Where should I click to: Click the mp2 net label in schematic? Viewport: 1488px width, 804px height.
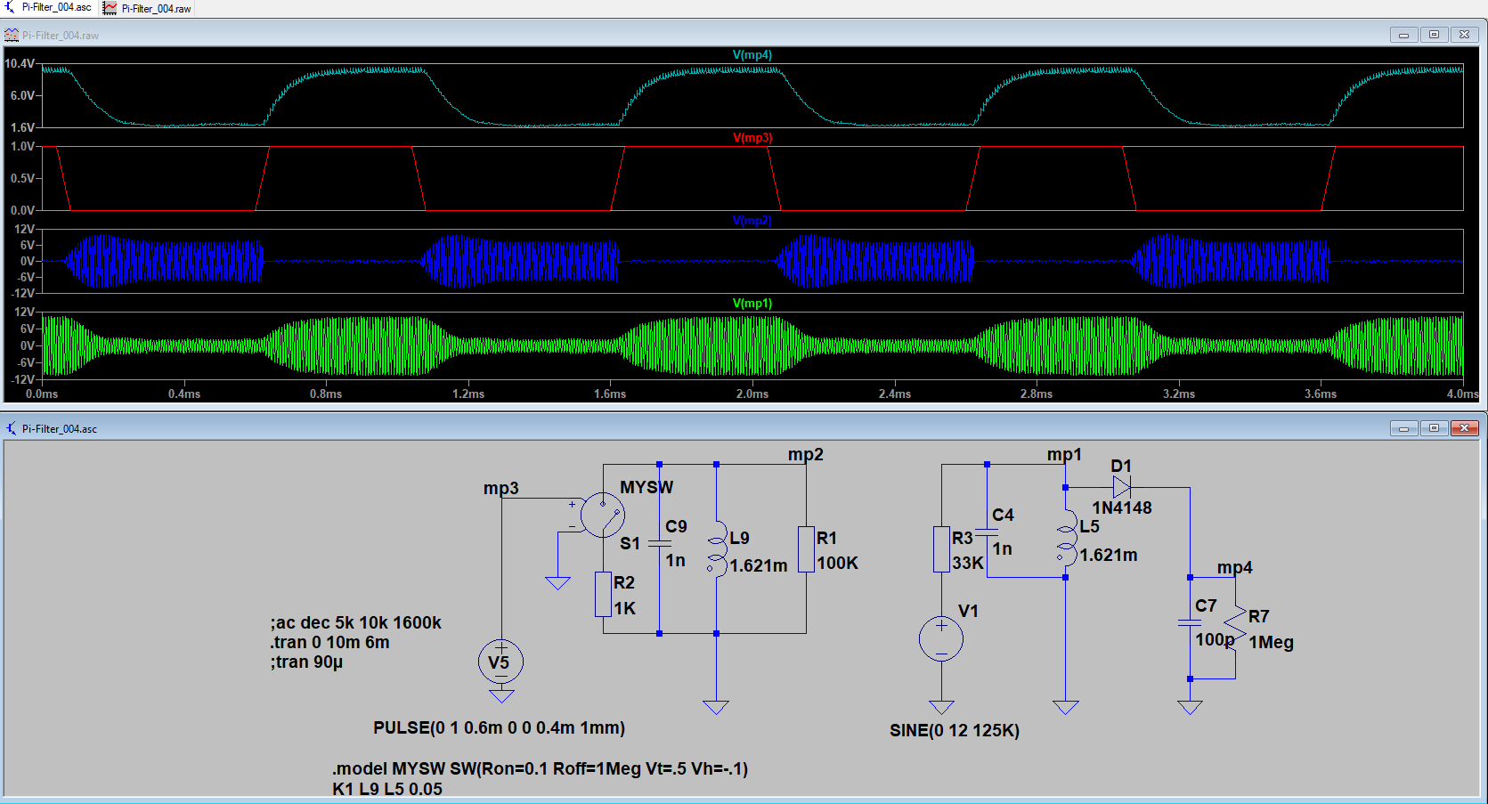pyautogui.click(x=806, y=454)
